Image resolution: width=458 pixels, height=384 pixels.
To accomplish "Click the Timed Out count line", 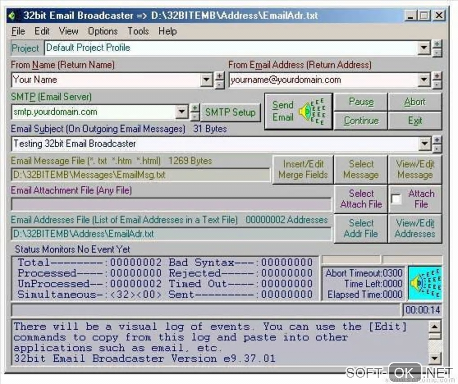I will click(240, 284).
